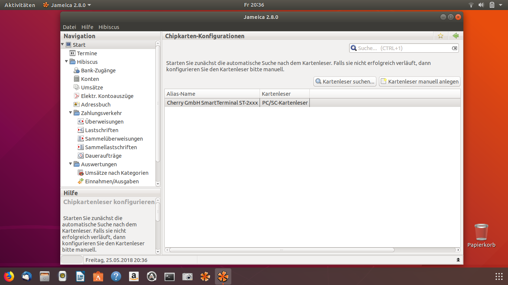Select Auswertungen in navigation tree
This screenshot has height=285, width=508.
[99, 164]
